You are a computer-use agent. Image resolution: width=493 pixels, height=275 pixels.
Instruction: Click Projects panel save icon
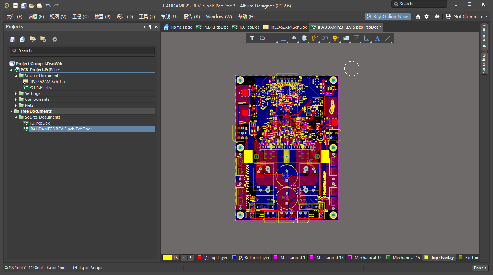12,39
